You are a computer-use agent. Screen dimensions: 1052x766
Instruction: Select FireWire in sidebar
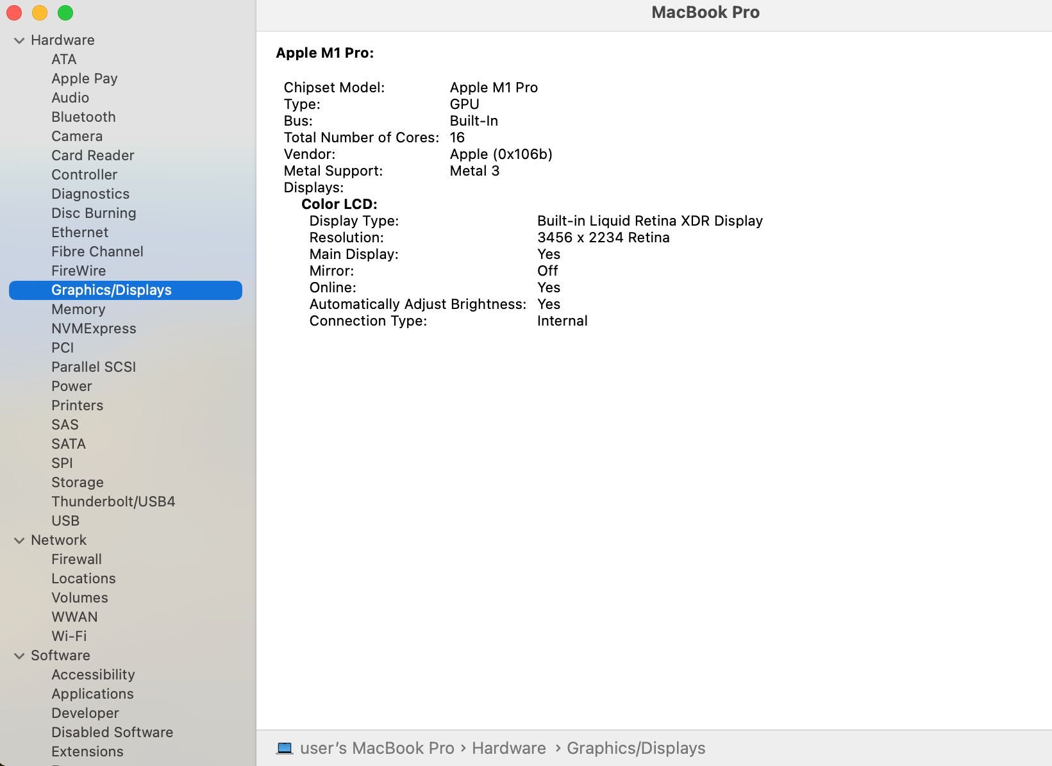(79, 271)
